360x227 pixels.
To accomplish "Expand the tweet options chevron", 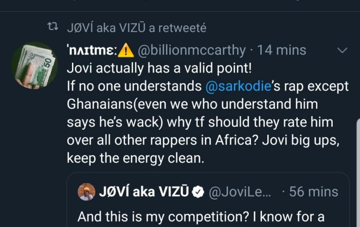I will click(x=341, y=50).
